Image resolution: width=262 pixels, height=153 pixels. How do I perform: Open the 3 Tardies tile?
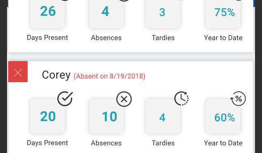coord(163,14)
